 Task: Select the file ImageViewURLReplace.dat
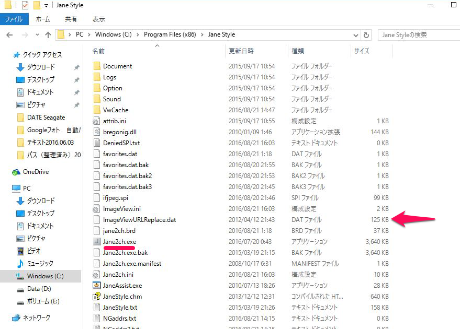click(x=139, y=220)
